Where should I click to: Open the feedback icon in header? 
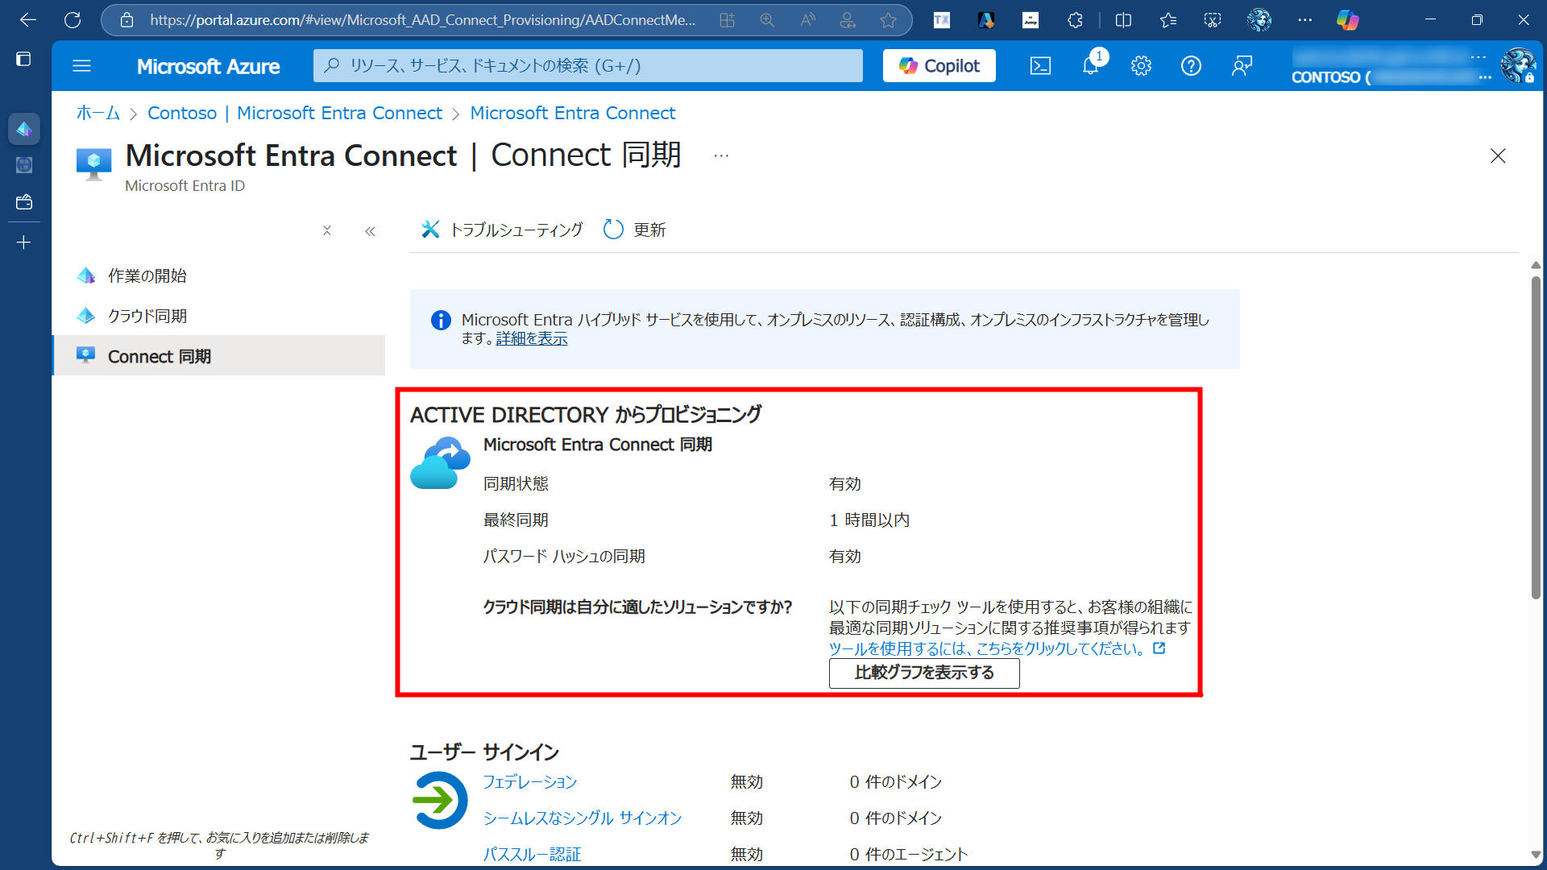[x=1242, y=66]
